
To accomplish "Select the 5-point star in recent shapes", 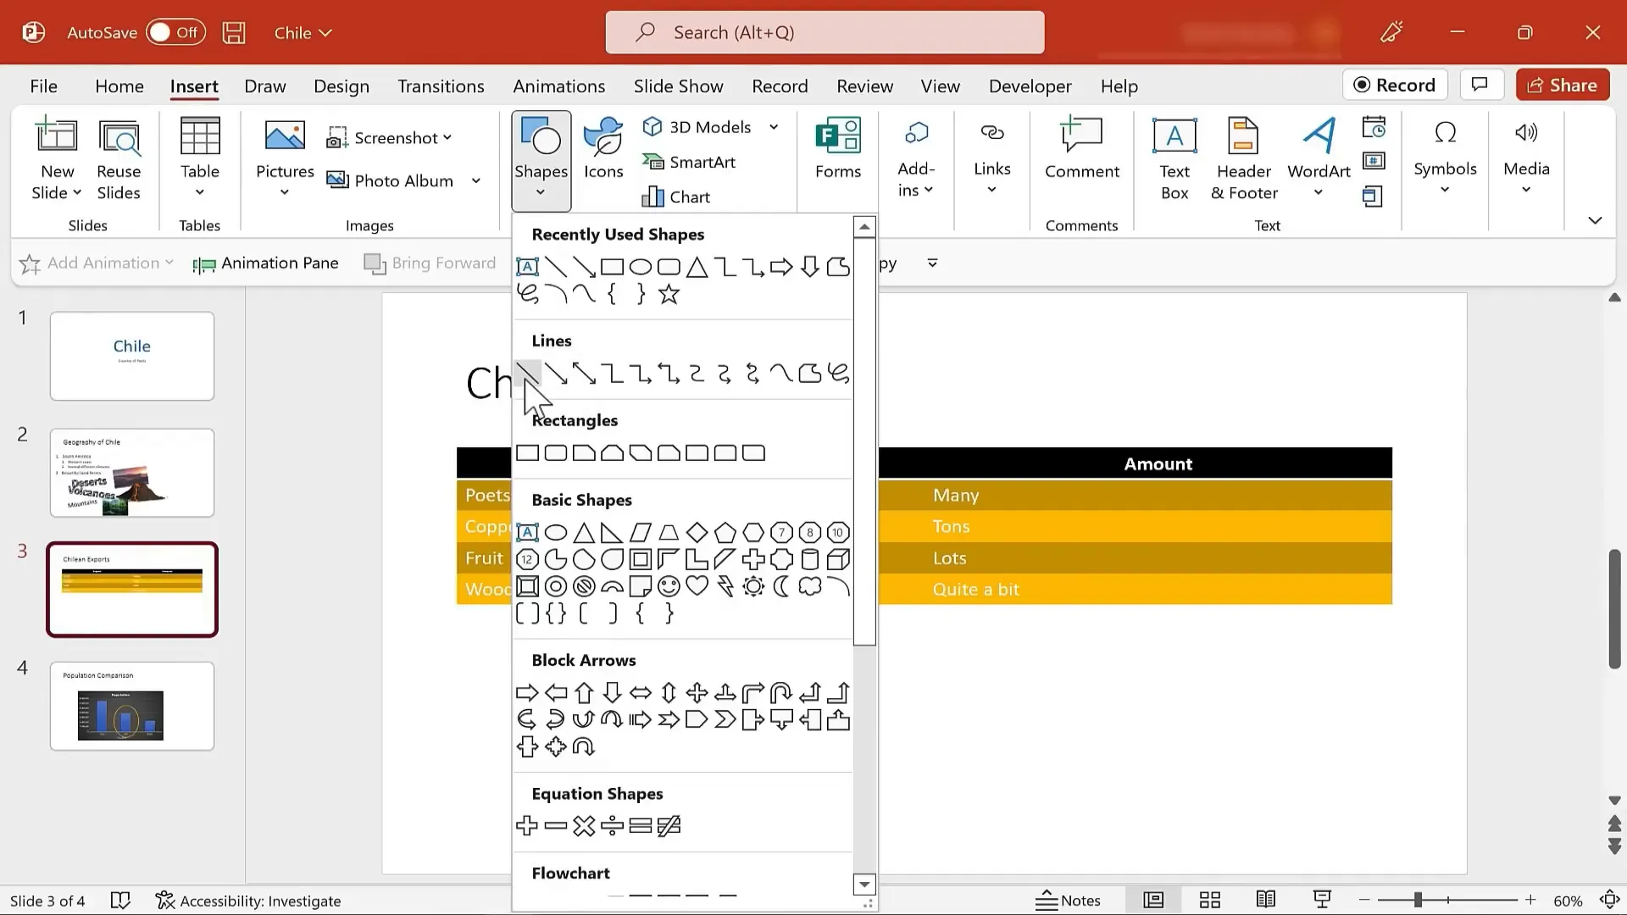I will (x=669, y=294).
